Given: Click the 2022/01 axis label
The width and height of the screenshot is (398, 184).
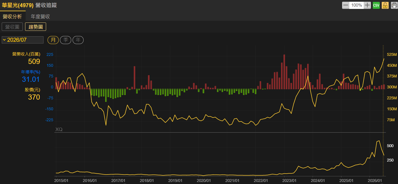Looking at the screenshot, I should pyautogui.click(x=261, y=181).
